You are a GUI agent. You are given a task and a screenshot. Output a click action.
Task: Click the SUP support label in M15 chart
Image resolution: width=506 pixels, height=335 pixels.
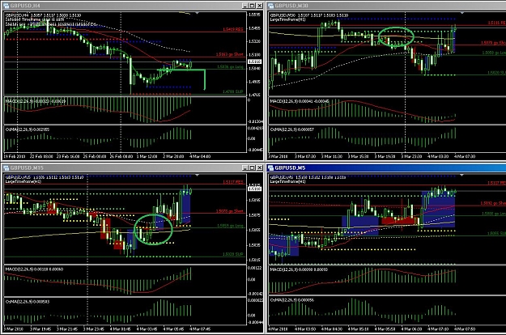tap(232, 254)
